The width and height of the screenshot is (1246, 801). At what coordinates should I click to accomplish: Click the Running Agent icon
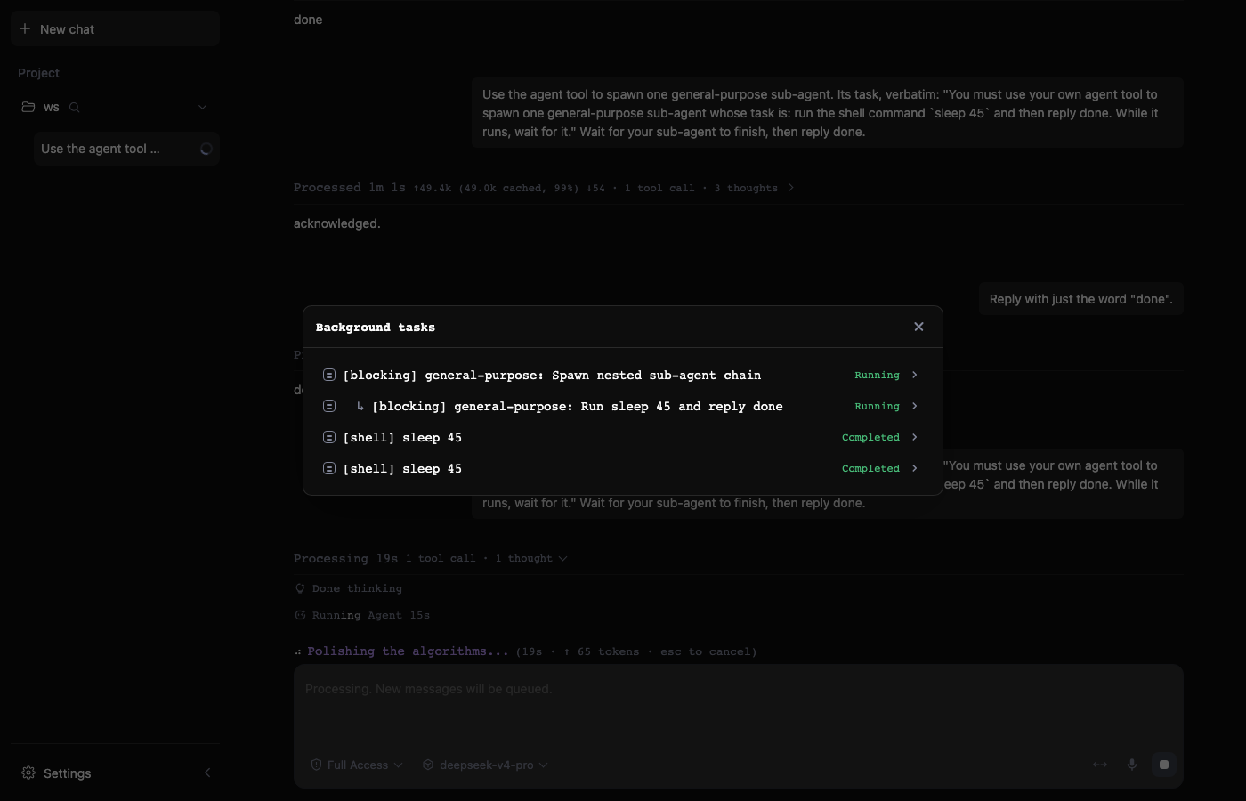(300, 615)
